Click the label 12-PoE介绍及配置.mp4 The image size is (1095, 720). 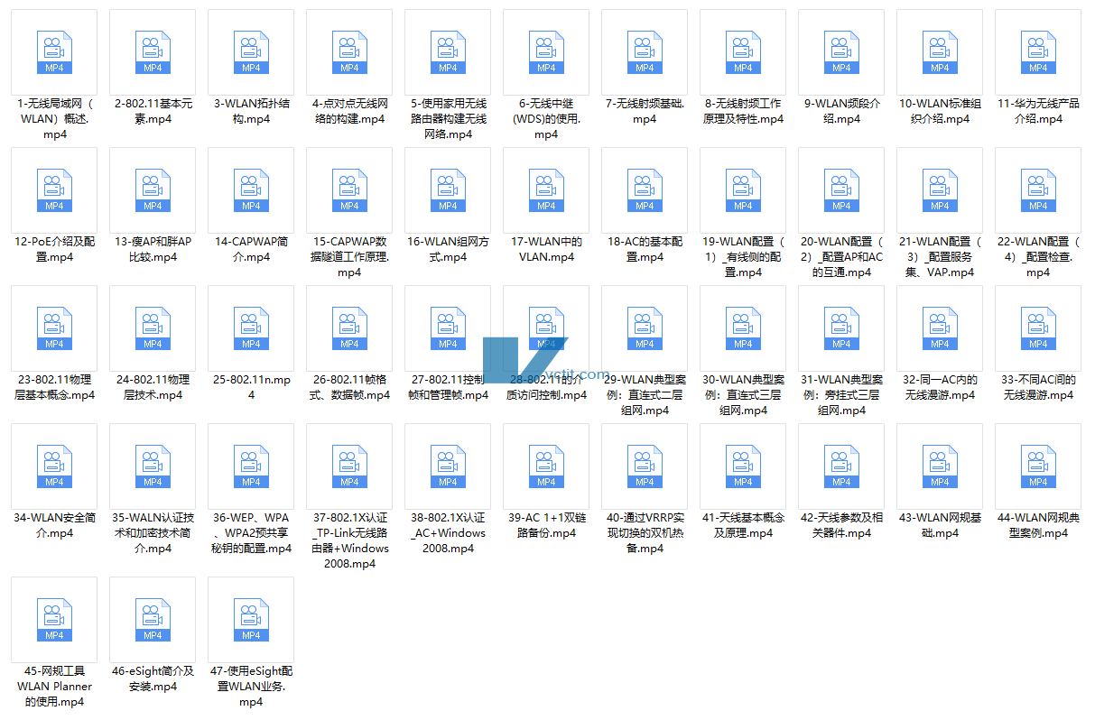tap(54, 249)
